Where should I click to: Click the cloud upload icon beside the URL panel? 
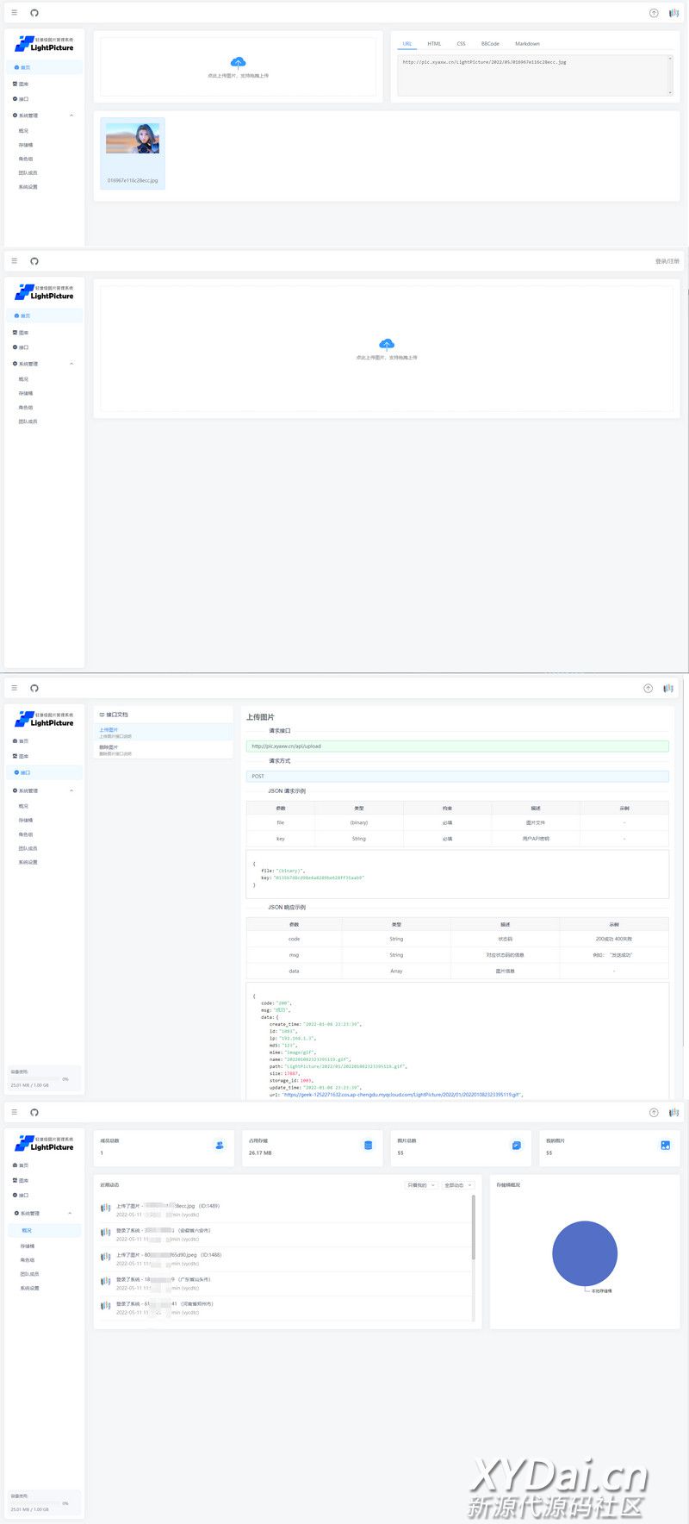[x=239, y=62]
